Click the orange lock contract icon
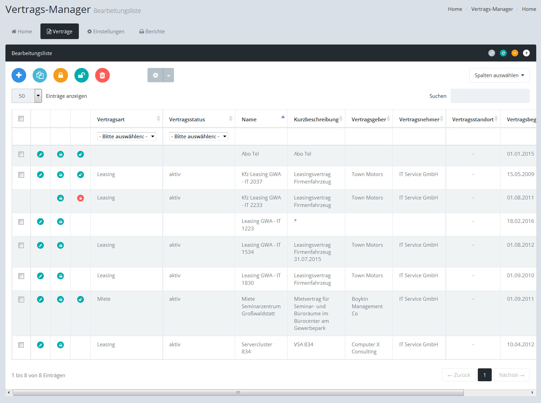541x403 pixels. (x=60, y=75)
